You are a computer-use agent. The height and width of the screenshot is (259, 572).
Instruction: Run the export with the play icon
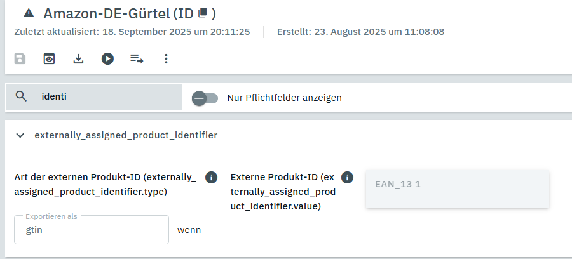coord(107,59)
